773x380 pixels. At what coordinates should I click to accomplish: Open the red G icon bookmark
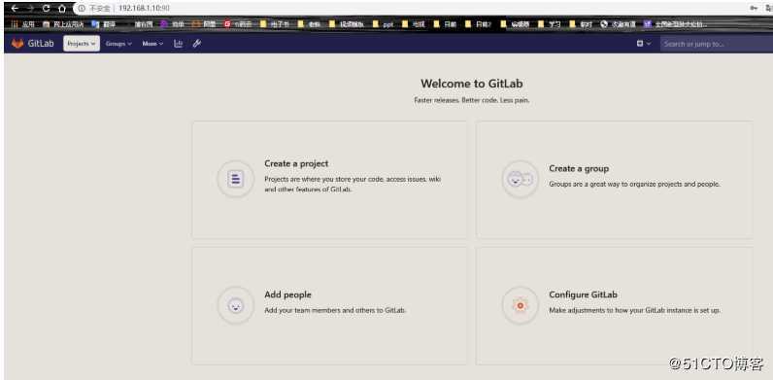click(x=238, y=23)
